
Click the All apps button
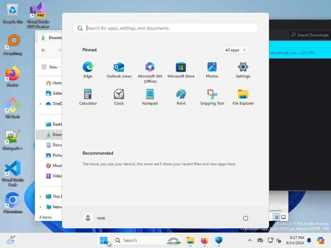pos(235,50)
